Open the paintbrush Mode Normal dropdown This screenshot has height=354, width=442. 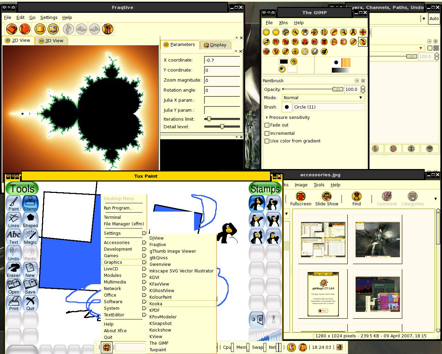point(323,98)
